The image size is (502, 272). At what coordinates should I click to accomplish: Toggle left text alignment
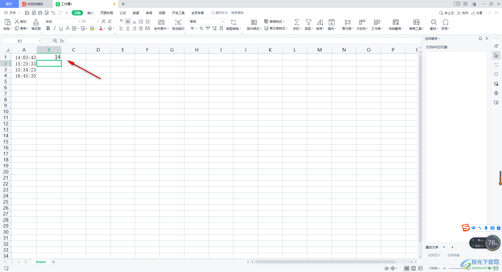click(121, 28)
